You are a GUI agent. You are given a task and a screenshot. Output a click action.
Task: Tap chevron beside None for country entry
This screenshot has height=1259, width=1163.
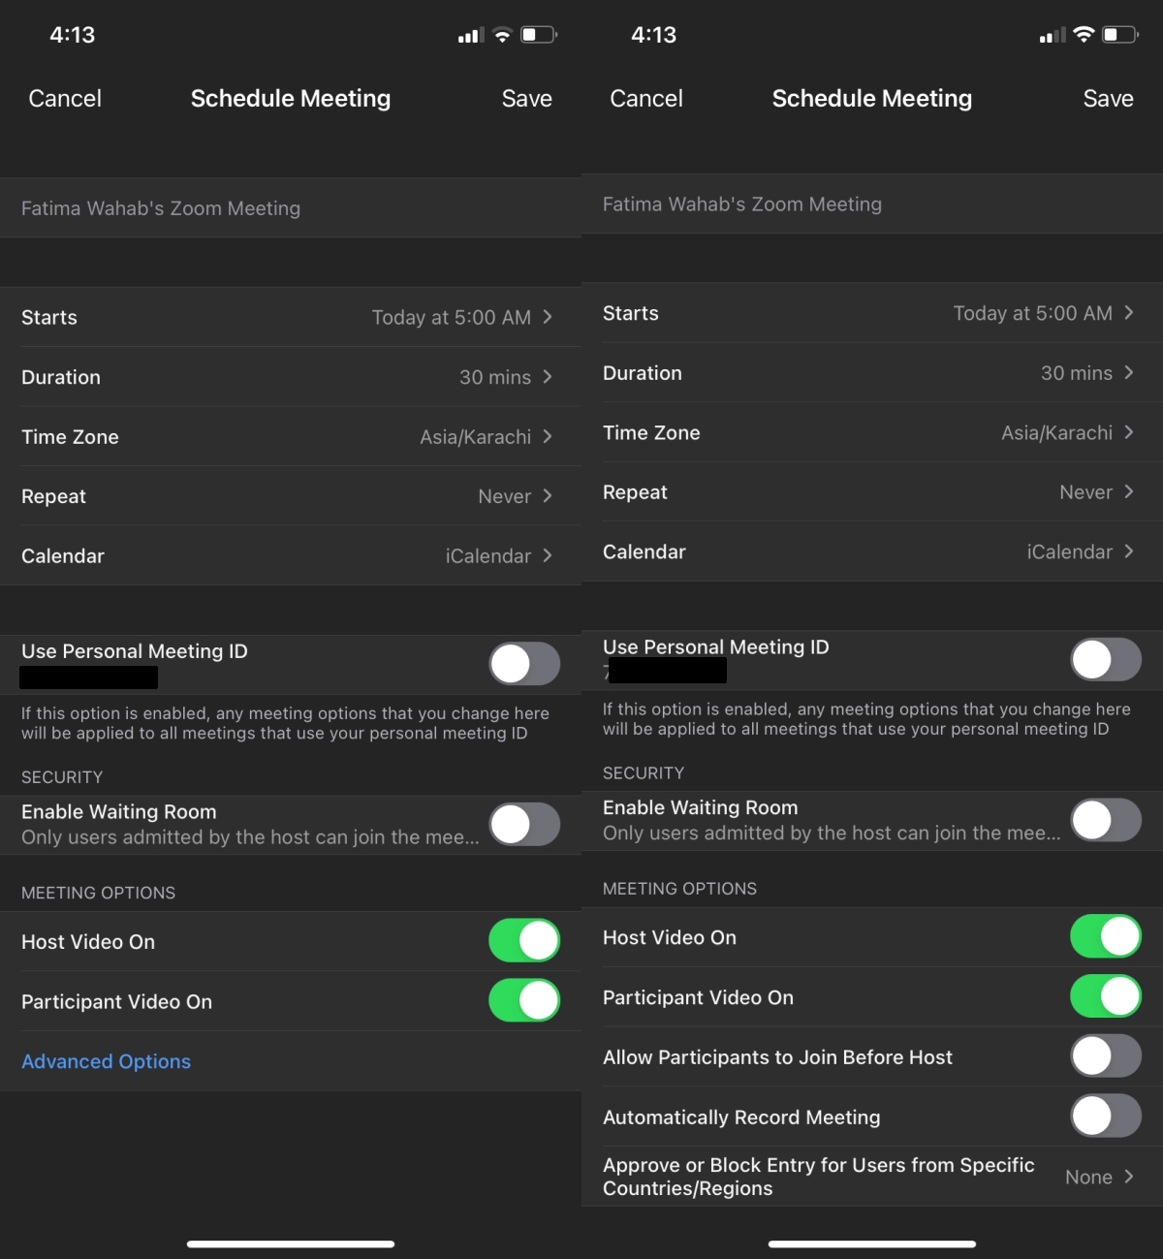(x=1129, y=1177)
